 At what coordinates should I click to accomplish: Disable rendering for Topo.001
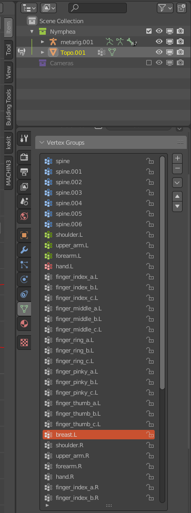[180, 52]
